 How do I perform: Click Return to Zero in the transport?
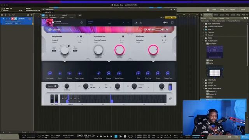coord(111,136)
